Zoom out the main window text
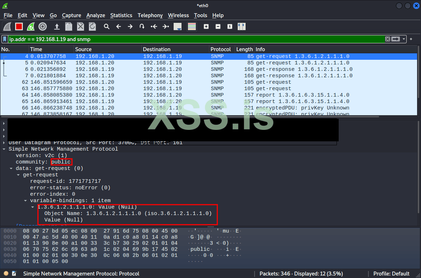 point(218,26)
